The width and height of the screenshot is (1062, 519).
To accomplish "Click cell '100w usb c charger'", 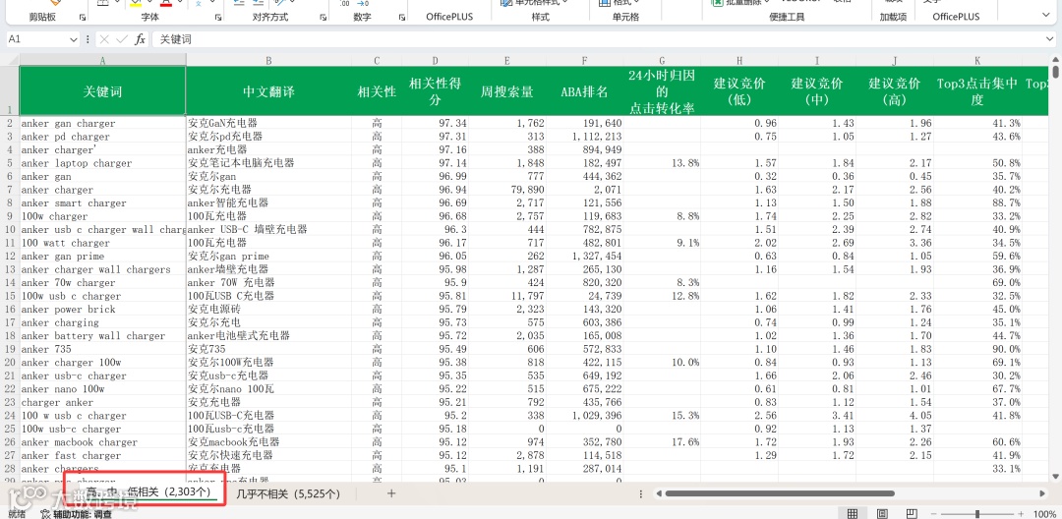I will [102, 296].
